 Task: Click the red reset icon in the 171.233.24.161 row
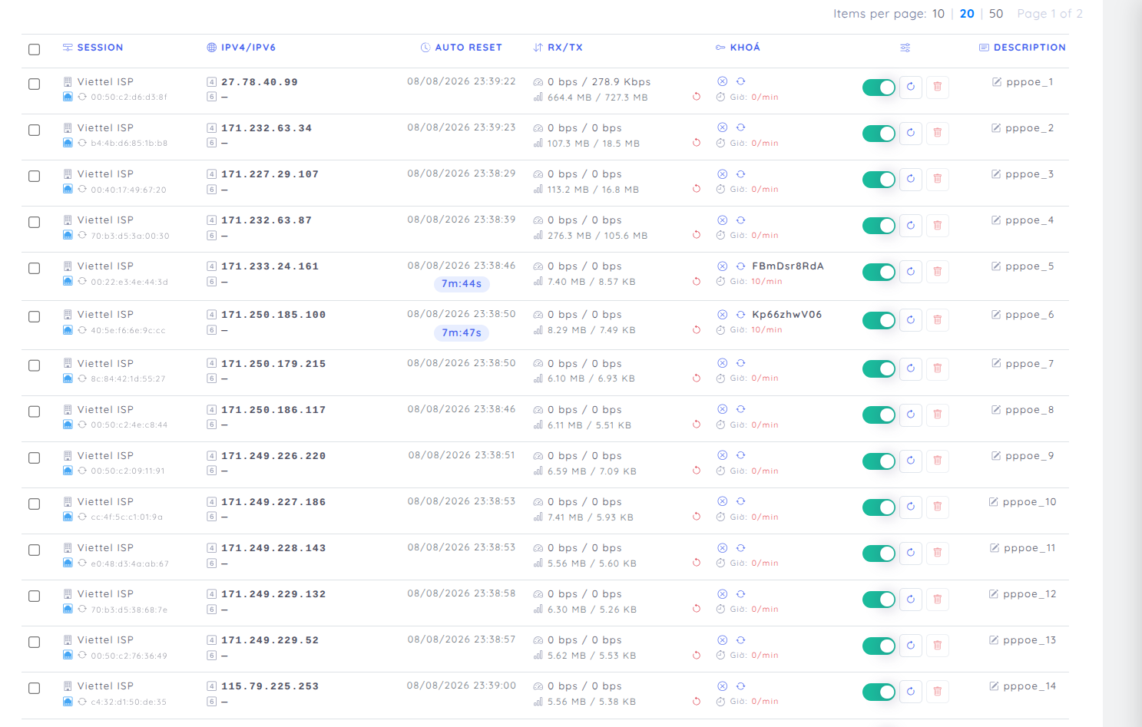click(x=697, y=282)
